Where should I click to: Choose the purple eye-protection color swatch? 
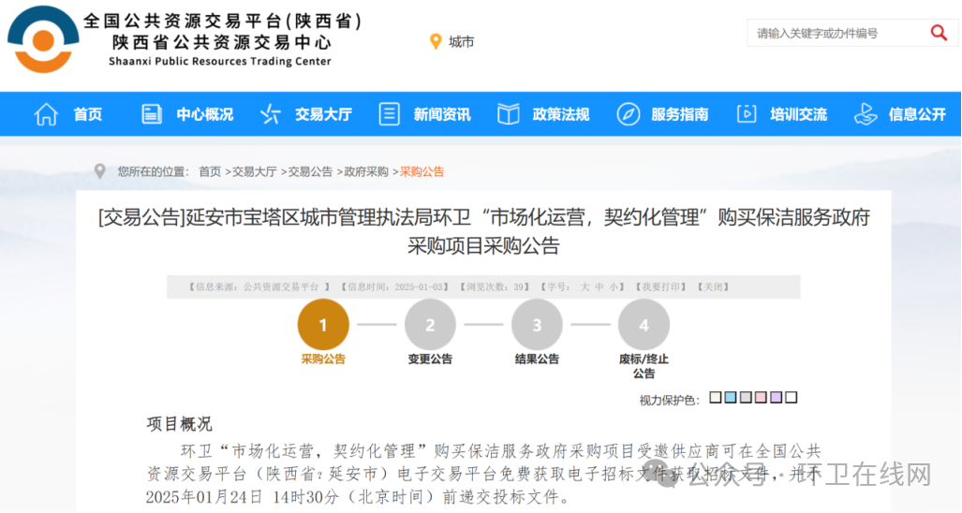pyautogui.click(x=777, y=398)
